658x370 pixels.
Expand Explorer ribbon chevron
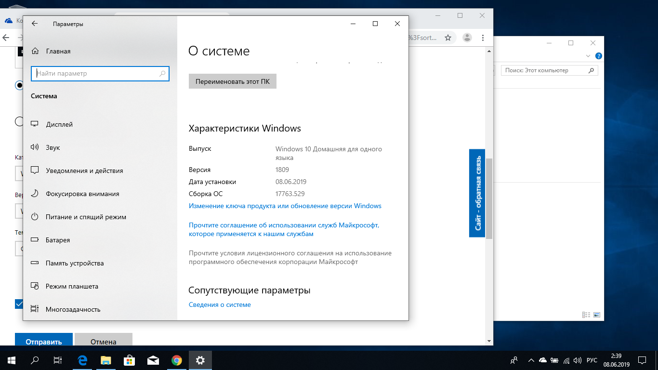pos(588,55)
